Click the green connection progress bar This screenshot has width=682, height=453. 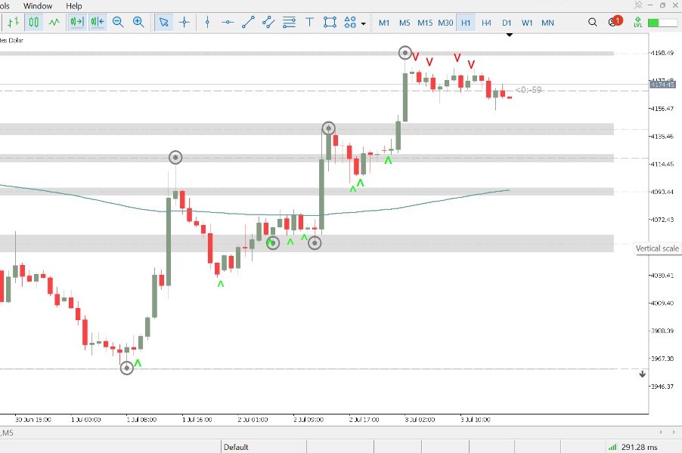pos(662,23)
